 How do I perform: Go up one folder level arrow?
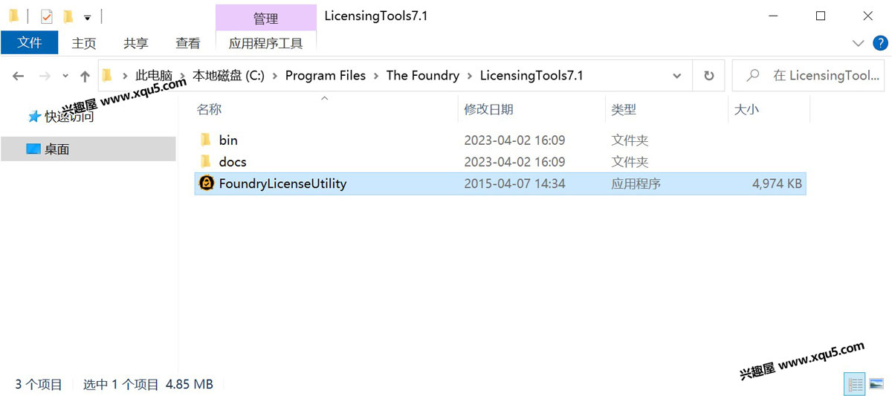(x=85, y=76)
